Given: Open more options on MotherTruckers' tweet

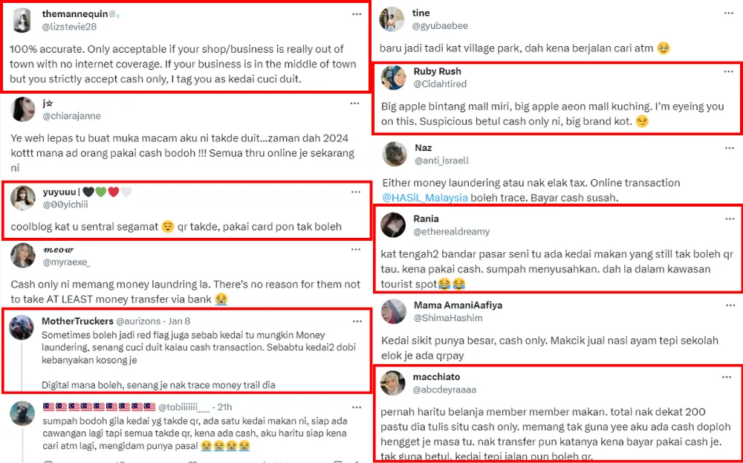Looking at the screenshot, I should pyautogui.click(x=358, y=321).
